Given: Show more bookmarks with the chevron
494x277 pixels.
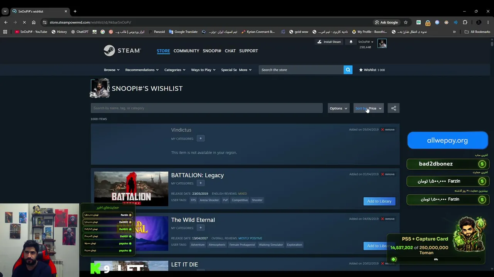Looking at the screenshot, I should tap(454, 32).
